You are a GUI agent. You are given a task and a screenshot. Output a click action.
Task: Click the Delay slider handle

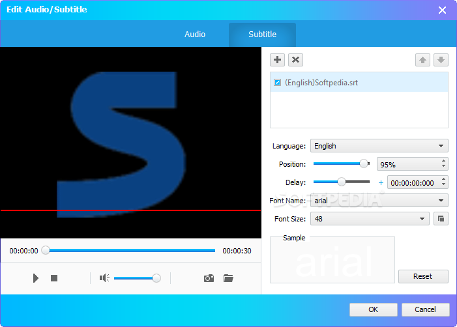[x=342, y=182]
